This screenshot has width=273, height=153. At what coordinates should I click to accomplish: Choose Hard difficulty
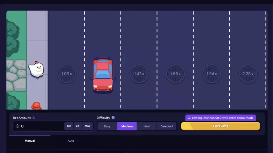pos(147,126)
